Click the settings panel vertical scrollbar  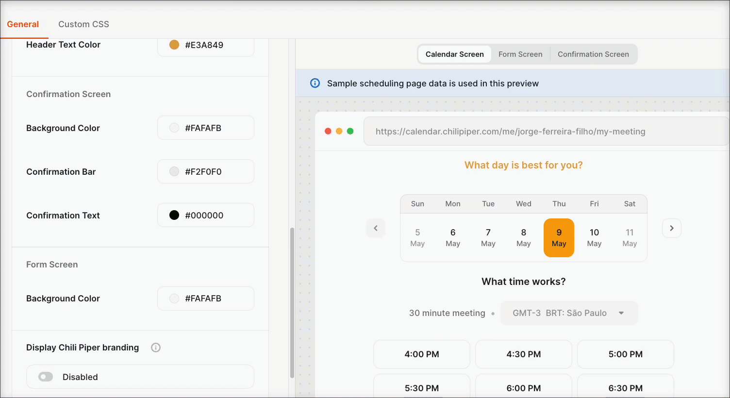click(x=292, y=302)
